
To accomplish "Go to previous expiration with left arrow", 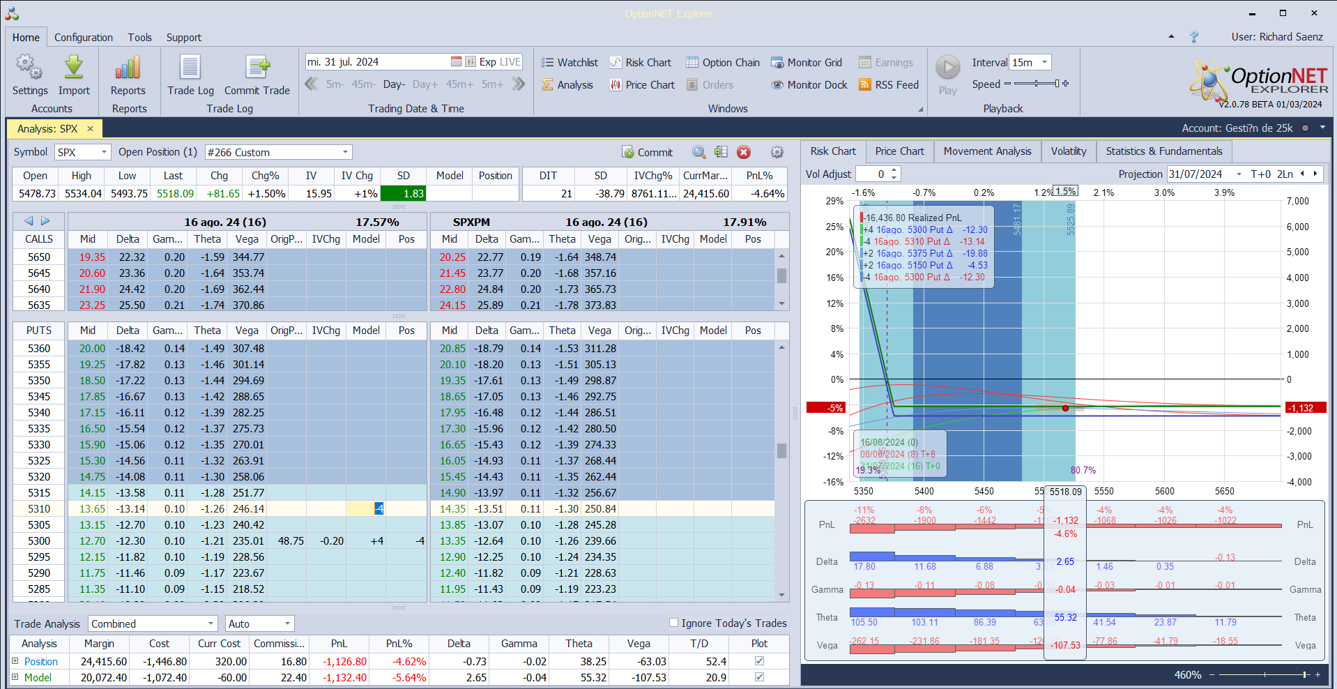I will pos(29,221).
